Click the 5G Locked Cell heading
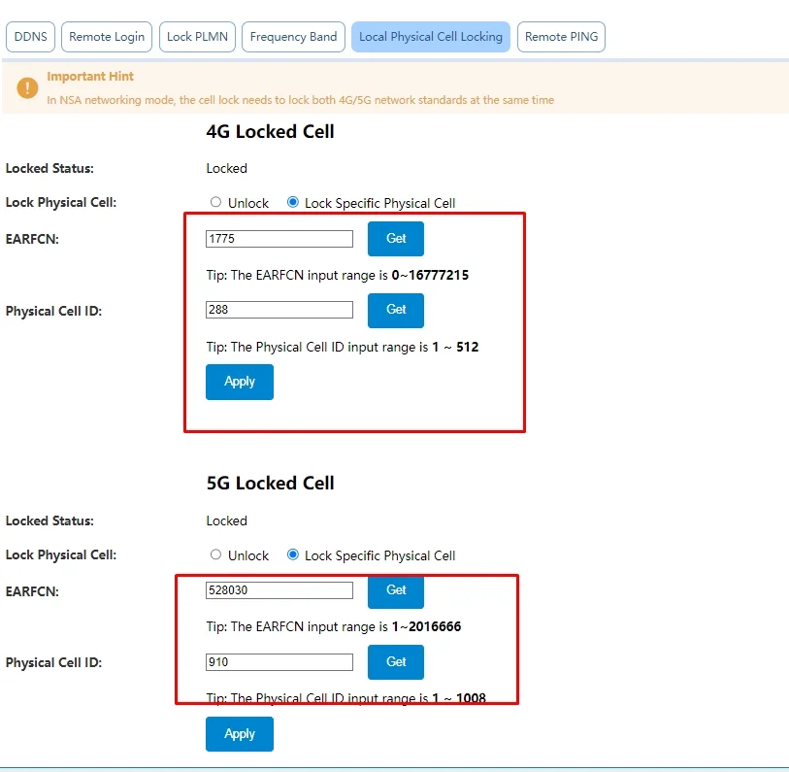 pyautogui.click(x=270, y=483)
